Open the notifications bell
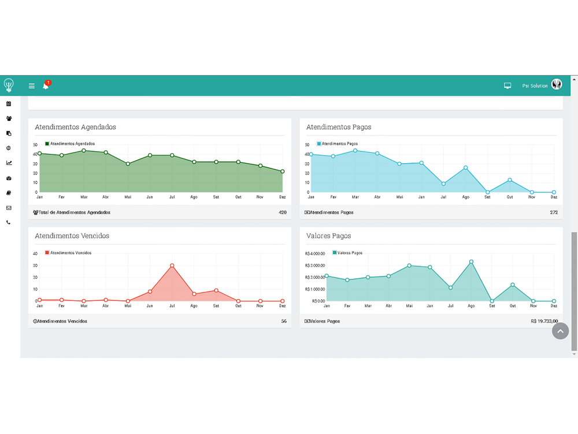The height and width of the screenshot is (434, 578). [x=46, y=86]
